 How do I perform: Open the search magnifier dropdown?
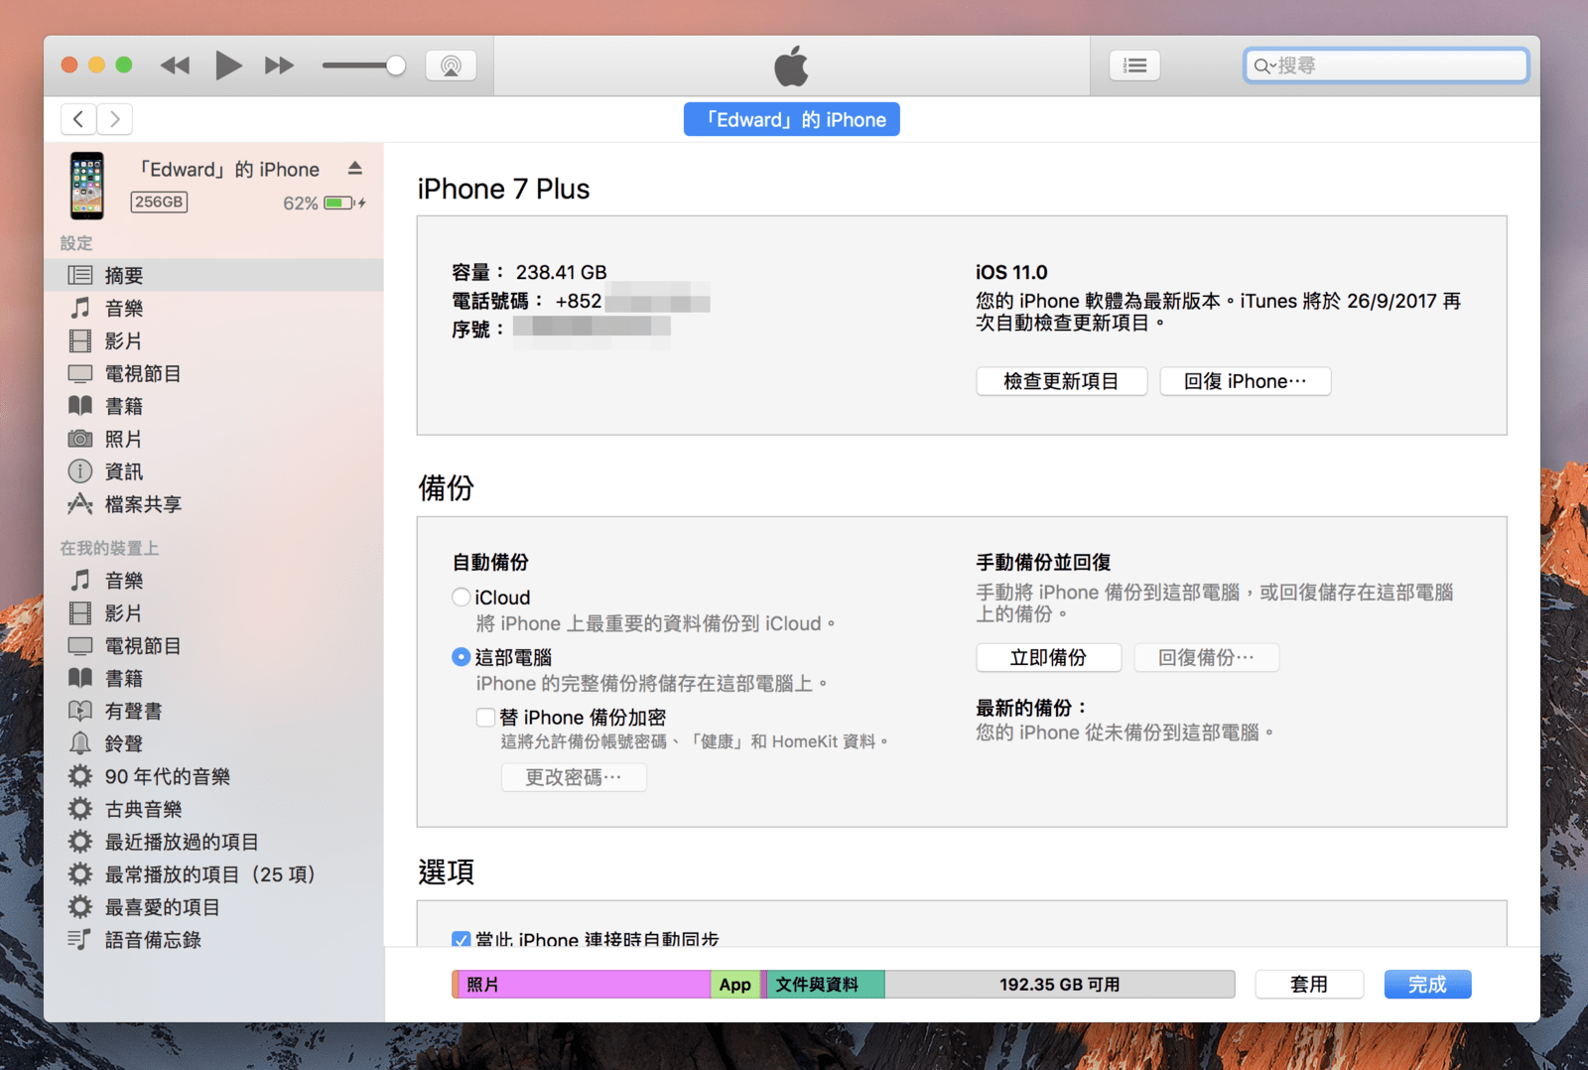(x=1263, y=67)
